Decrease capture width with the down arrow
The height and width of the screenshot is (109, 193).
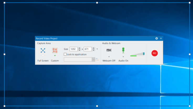pos(80,50)
